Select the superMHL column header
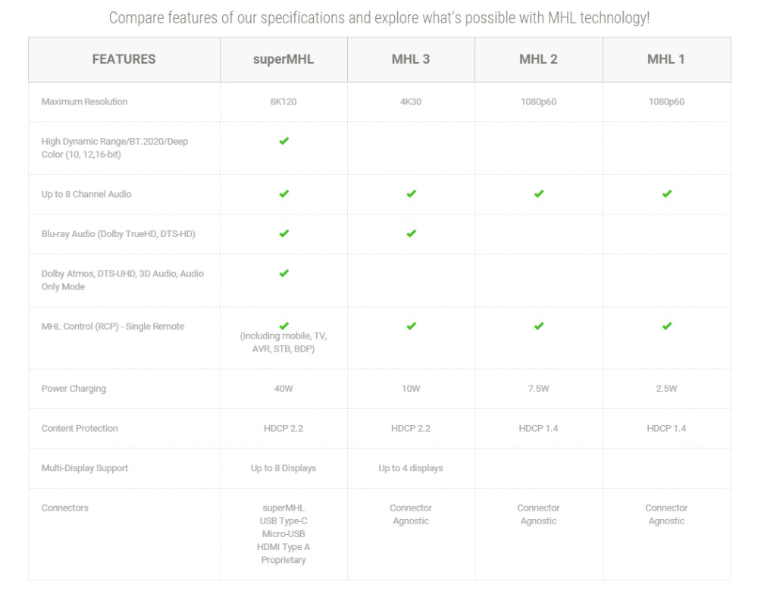Screen dimensions: 758x597 283,59
